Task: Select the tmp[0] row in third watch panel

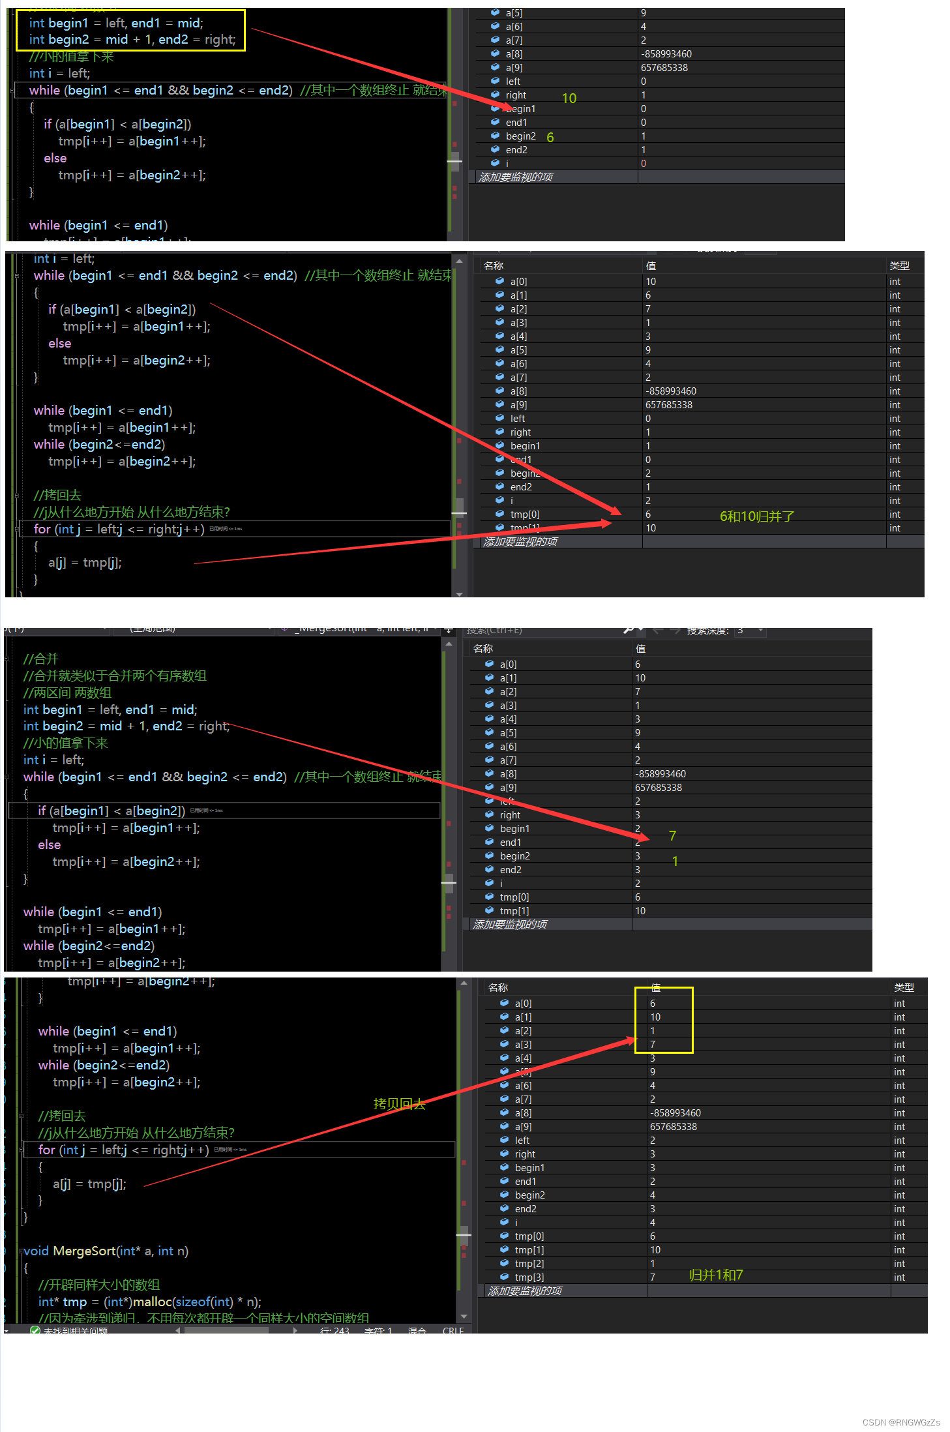Action: coord(670,897)
